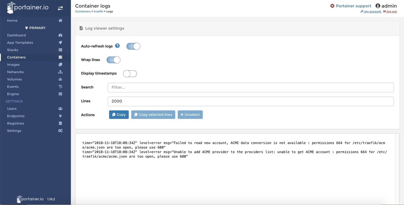This screenshot has height=205, width=404.
Task: Follow the Containers breadcrumb link
Action: (x=83, y=11)
